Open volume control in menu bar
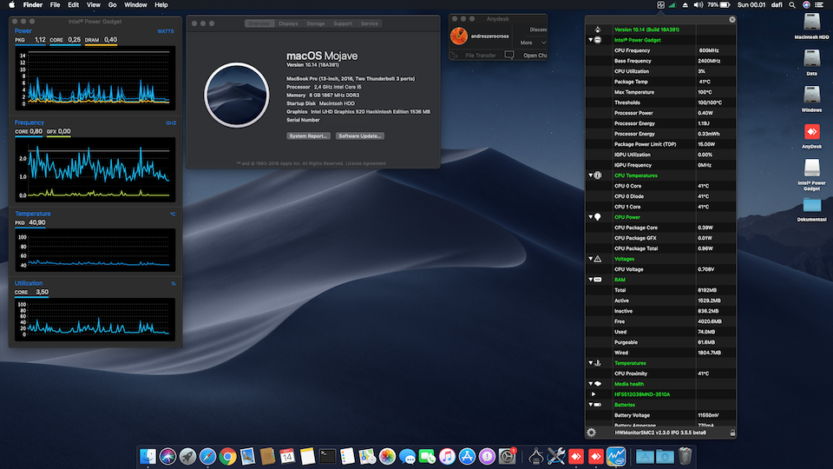This screenshot has height=469, width=833. (698, 5)
